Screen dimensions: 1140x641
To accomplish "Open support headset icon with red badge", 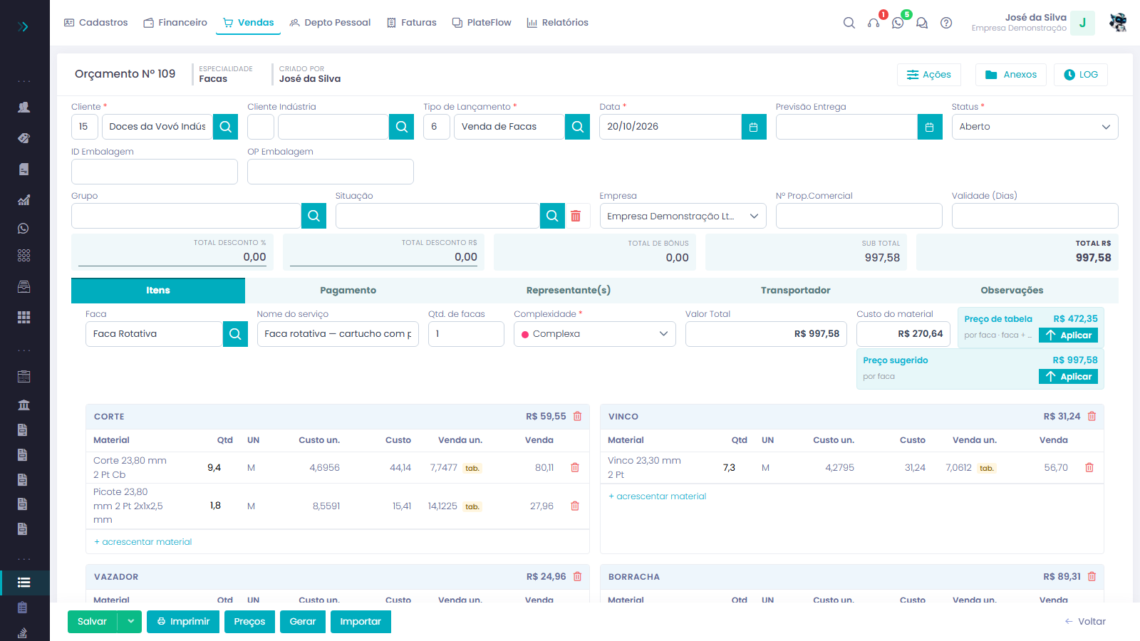I will pos(874,23).
